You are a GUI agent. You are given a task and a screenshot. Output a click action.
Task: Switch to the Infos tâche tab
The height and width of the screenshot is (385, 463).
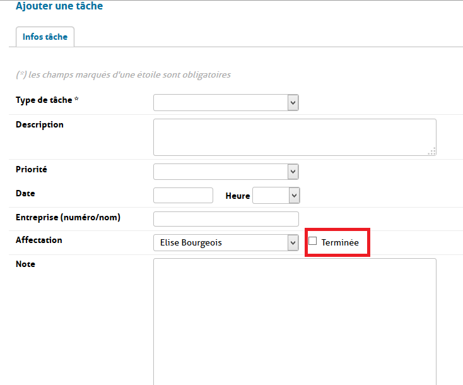pyautogui.click(x=45, y=37)
